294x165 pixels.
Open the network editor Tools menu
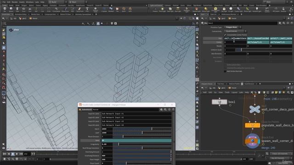[227, 93]
